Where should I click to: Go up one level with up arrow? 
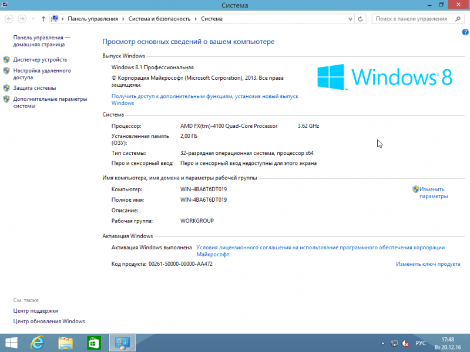[x=43, y=19]
